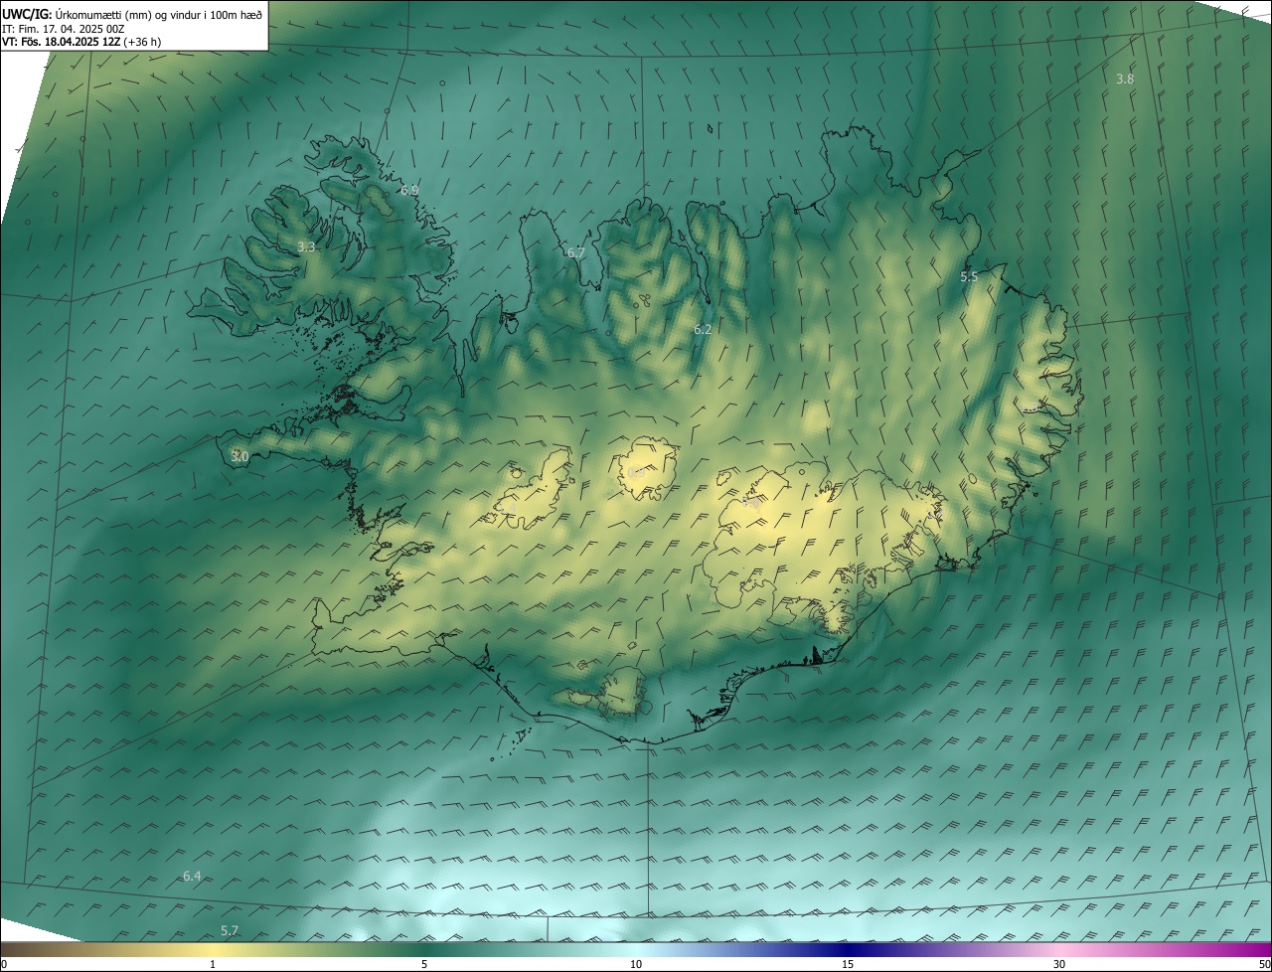Click the 1 tick on the color scale
The image size is (1272, 972).
pyautogui.click(x=213, y=964)
